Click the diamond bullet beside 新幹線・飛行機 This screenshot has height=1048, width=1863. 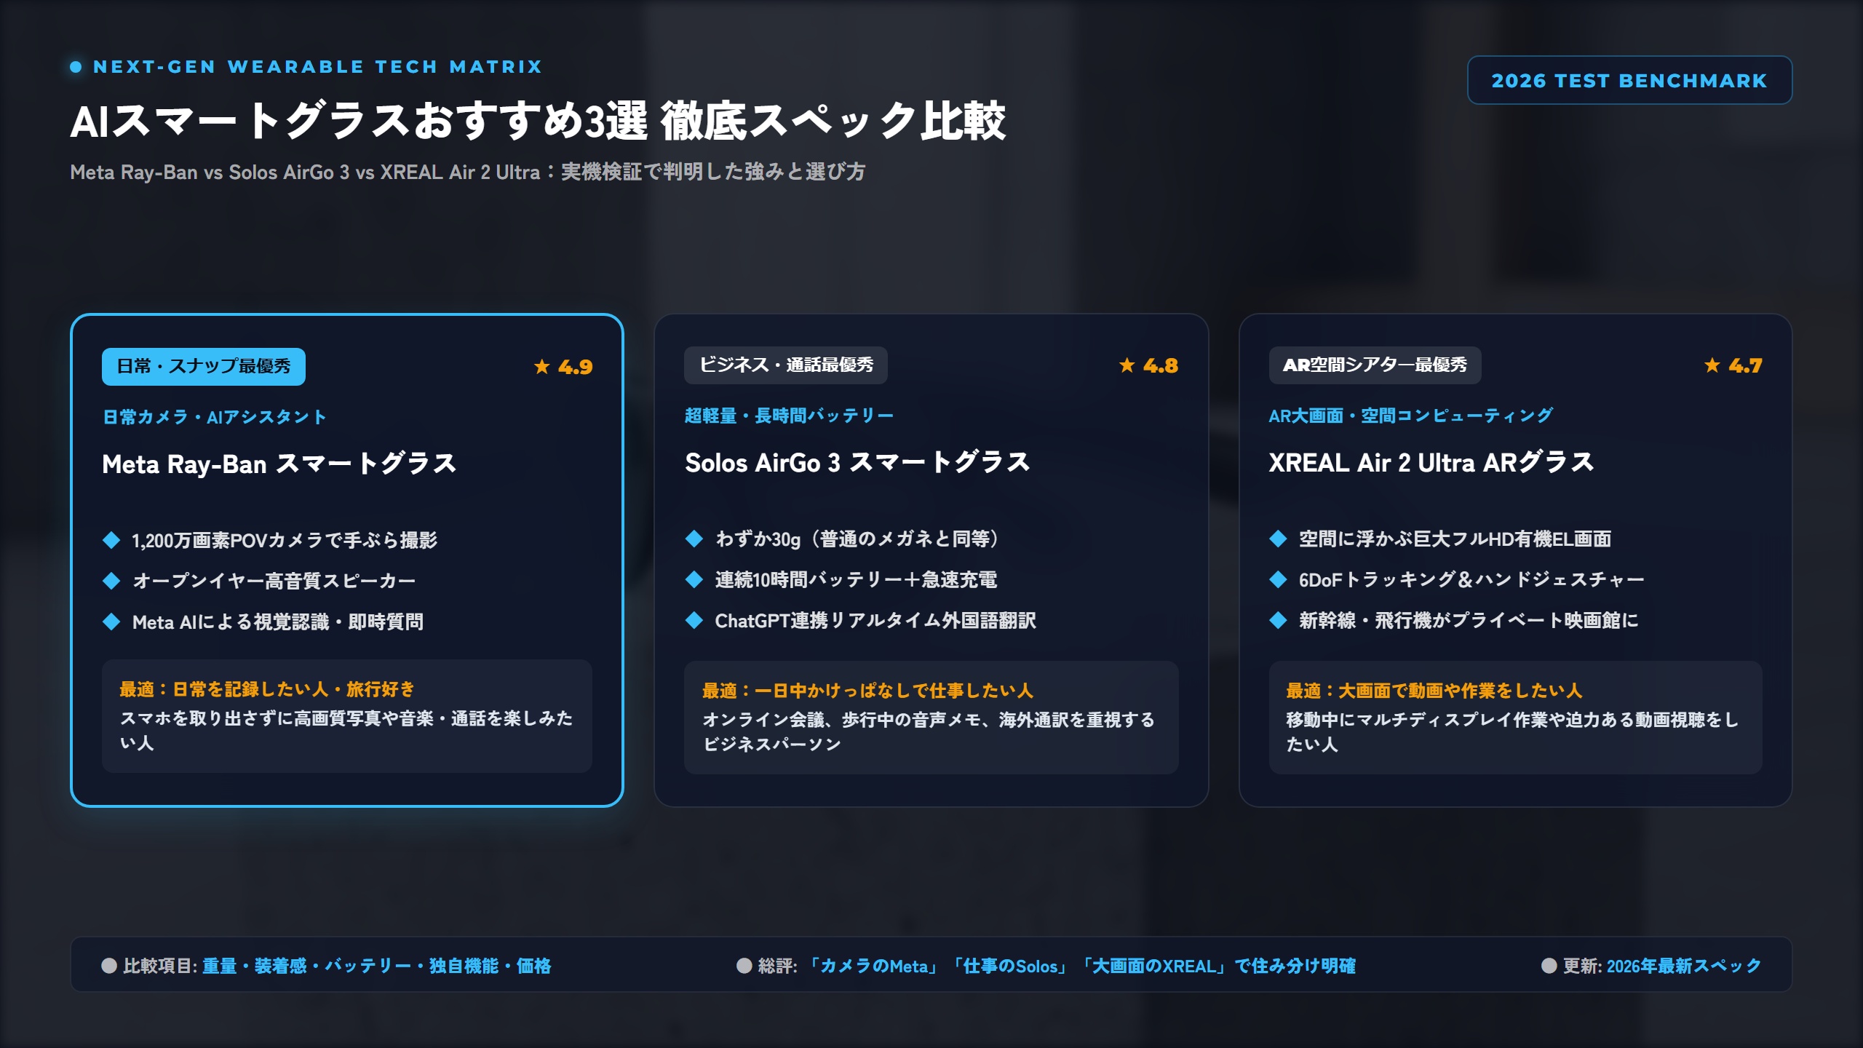pyautogui.click(x=1278, y=620)
